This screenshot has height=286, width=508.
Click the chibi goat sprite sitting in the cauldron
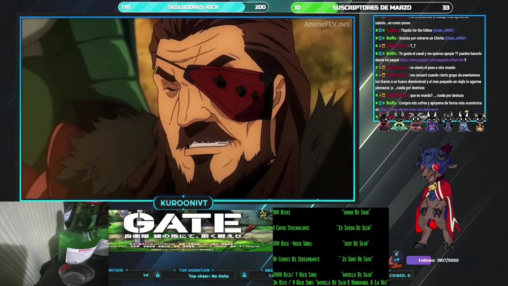(x=480, y=122)
